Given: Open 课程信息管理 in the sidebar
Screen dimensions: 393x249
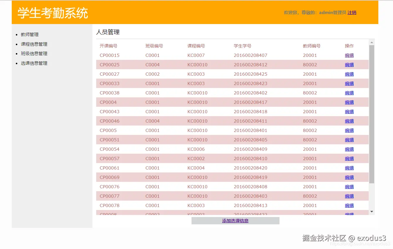Looking at the screenshot, I should [x=34, y=44].
